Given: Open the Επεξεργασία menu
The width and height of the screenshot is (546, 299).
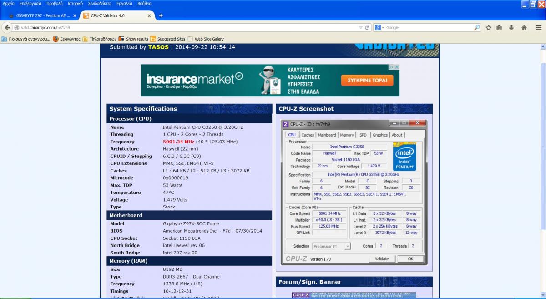Looking at the screenshot, I should coord(30,3).
